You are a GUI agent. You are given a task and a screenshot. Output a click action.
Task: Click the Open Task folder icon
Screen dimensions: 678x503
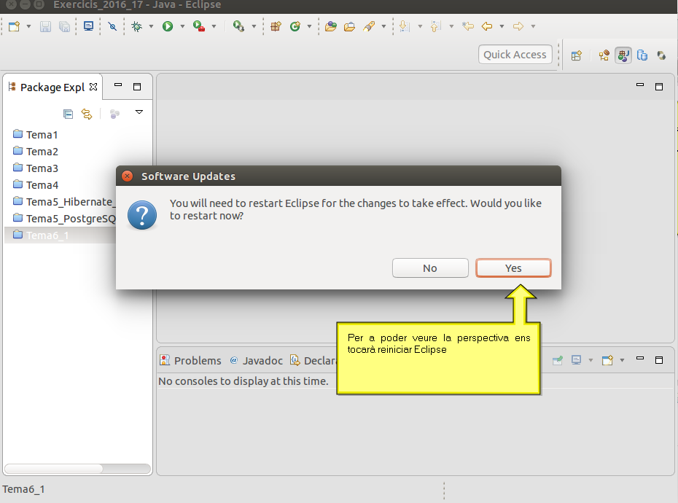pyautogui.click(x=349, y=26)
